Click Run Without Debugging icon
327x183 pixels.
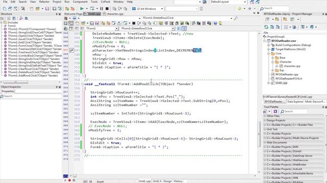click(92, 9)
